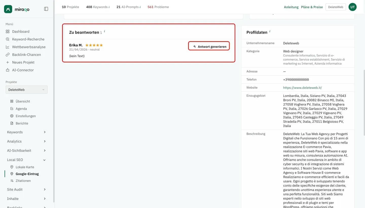Collapse the sidebar with panel toggle icon
The height and width of the screenshot is (208, 365).
tap(46, 9)
